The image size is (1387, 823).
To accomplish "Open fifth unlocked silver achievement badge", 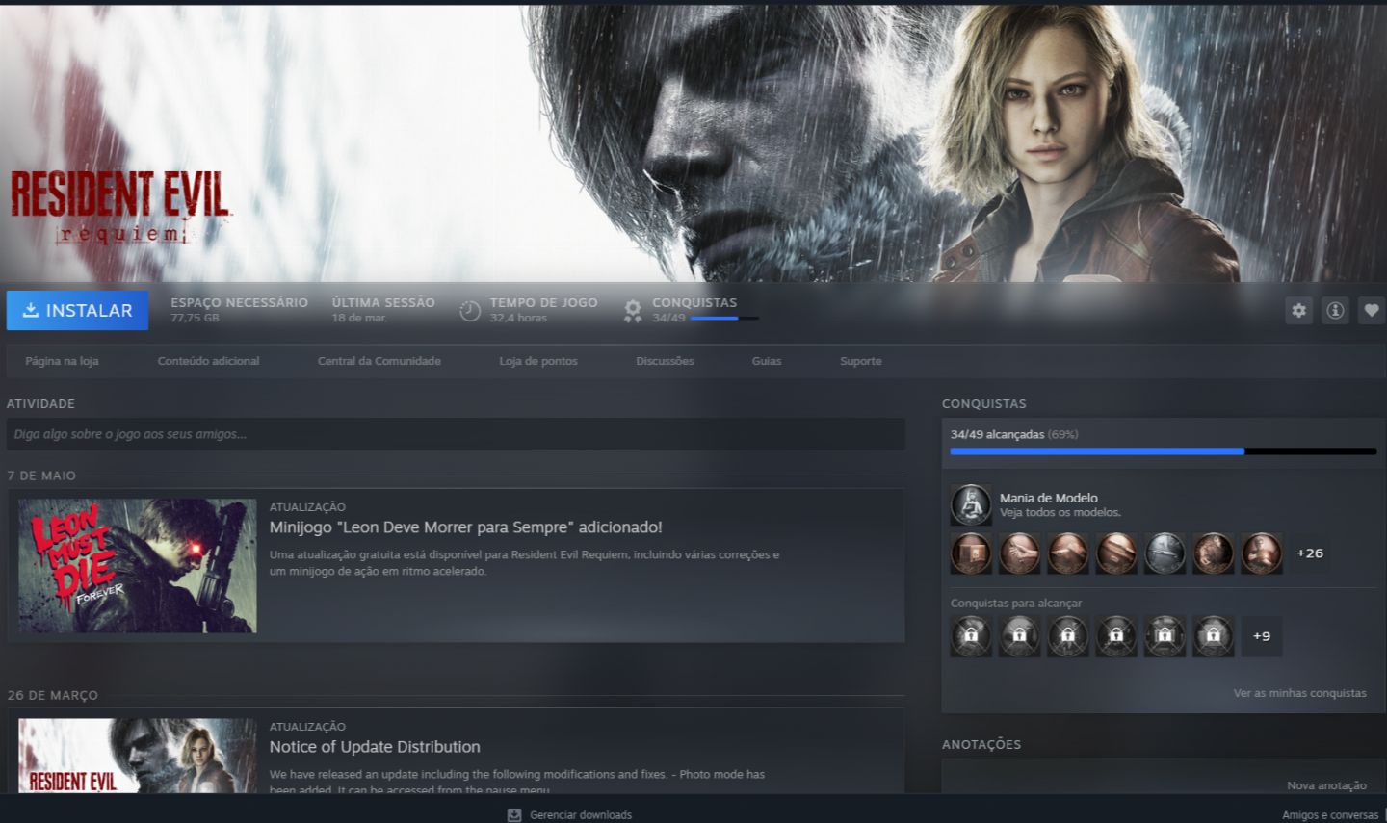I will pos(1165,553).
